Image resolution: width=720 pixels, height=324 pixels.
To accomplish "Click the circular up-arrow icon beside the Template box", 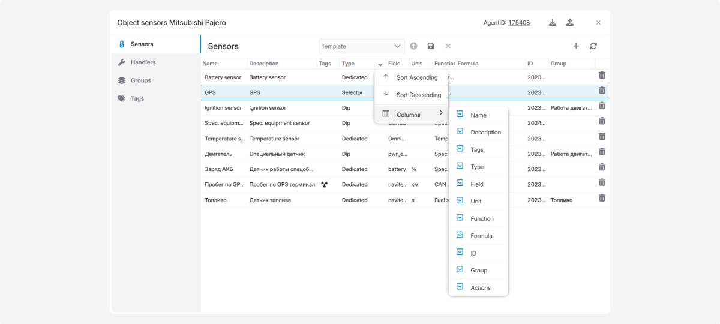I will coord(413,46).
